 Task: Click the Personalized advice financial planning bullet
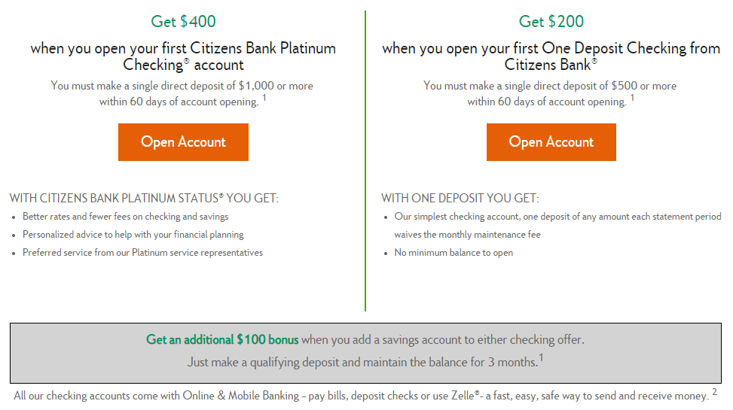click(133, 235)
